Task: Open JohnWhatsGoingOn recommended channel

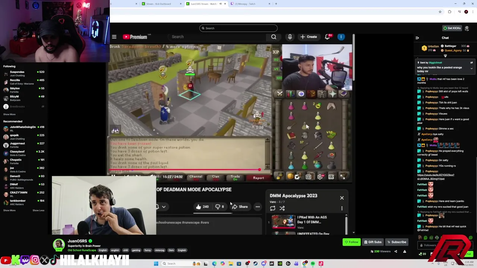Action: (x=24, y=128)
